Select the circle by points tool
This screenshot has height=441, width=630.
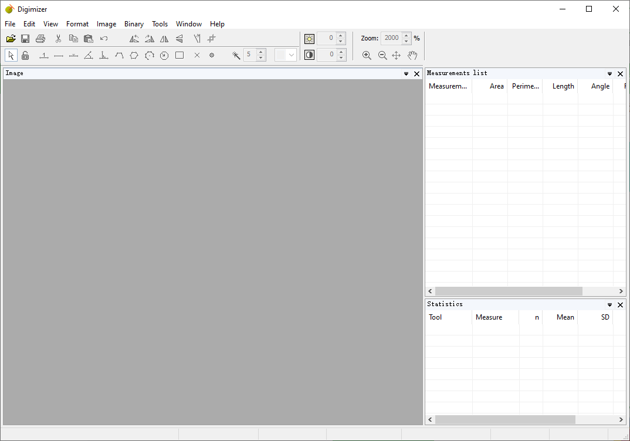(x=150, y=56)
